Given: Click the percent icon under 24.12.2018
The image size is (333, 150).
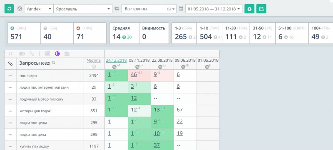Looking at the screenshot, I should coord(114,67).
